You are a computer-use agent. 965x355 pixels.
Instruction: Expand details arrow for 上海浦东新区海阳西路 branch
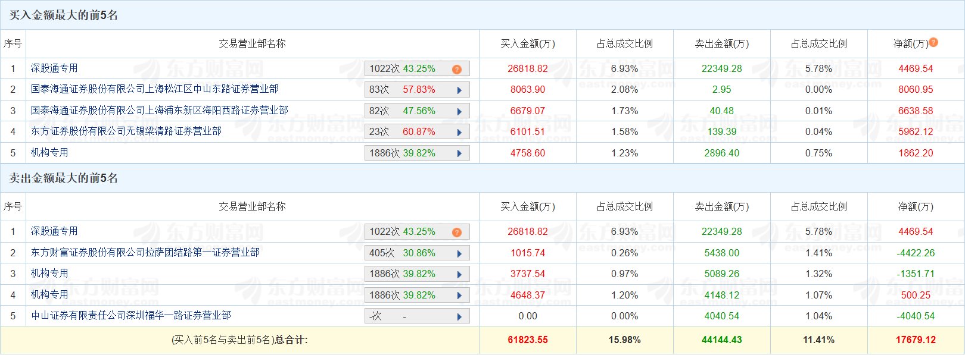(x=459, y=111)
